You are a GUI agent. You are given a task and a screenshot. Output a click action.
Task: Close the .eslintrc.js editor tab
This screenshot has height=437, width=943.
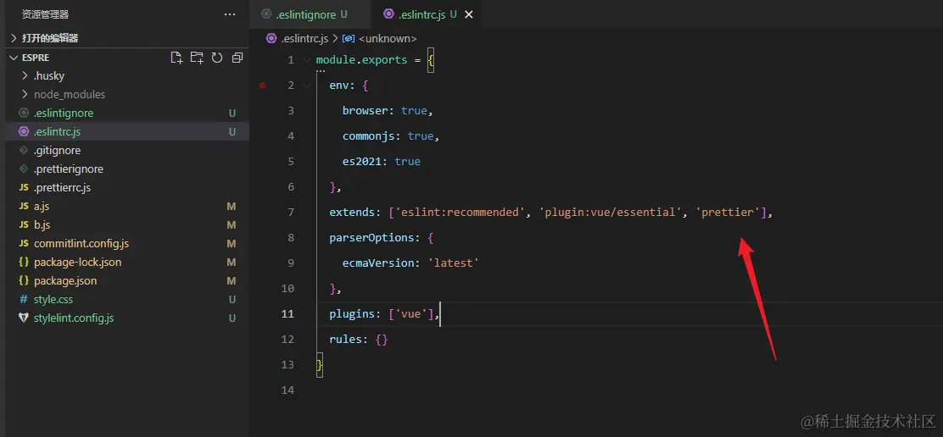coord(469,14)
